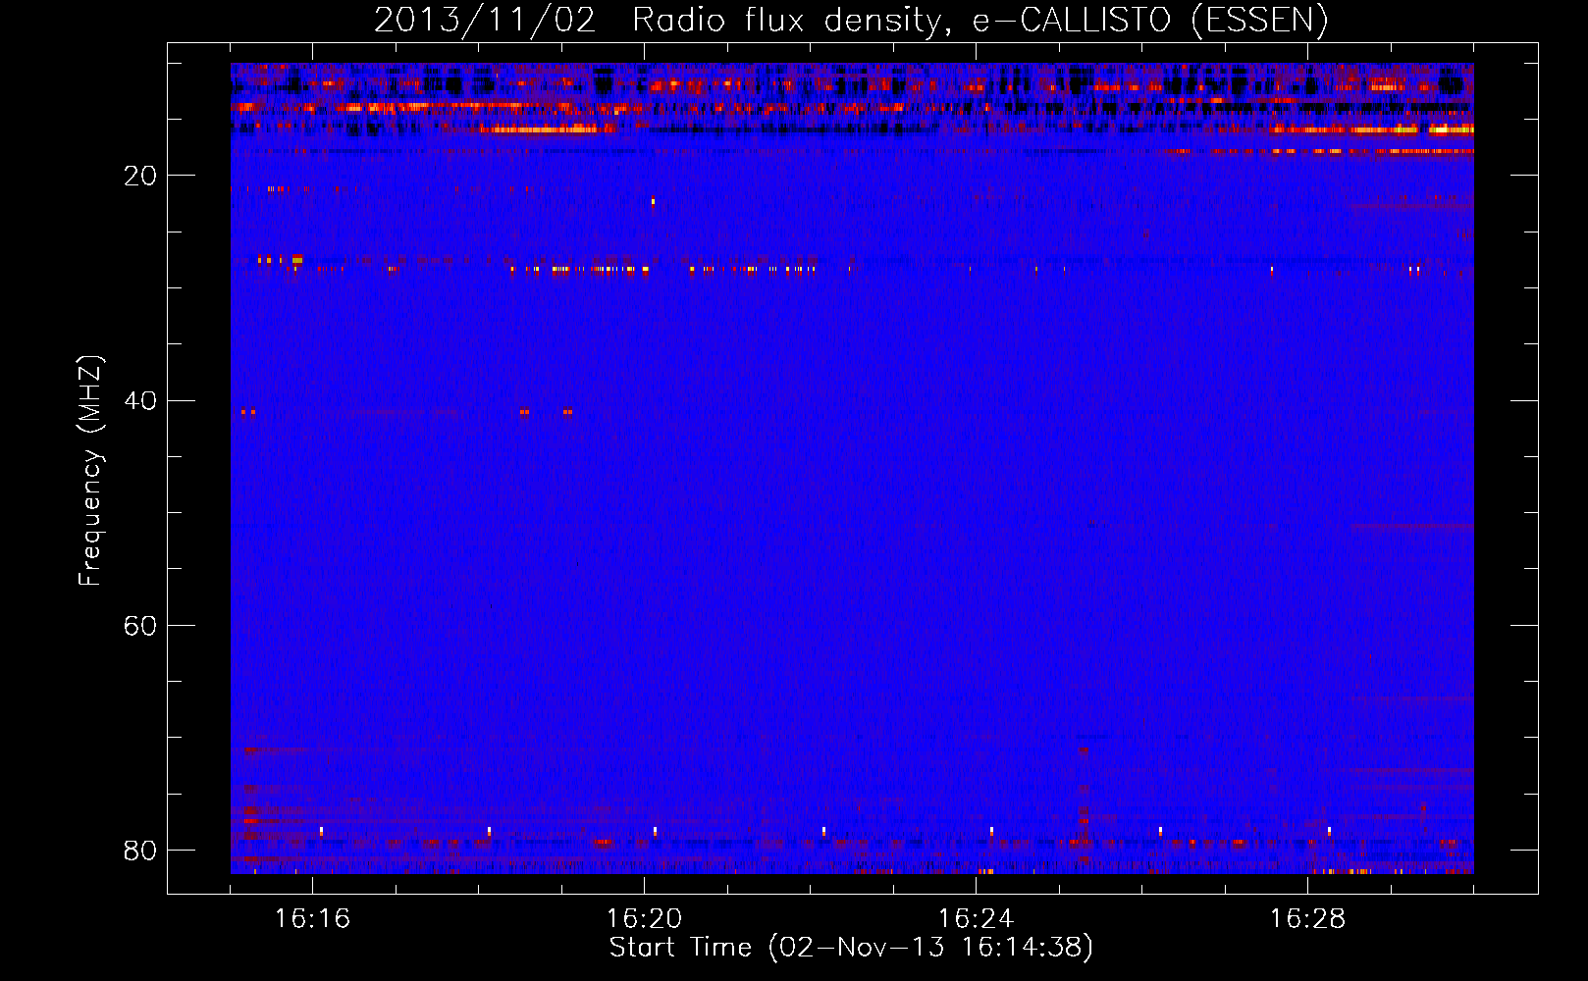Viewport: 1588px width, 981px height.
Task: Click the plot title "2013/11/02 Radio flux density, e-CALLISTO (ESSEN)"
Action: point(851,20)
